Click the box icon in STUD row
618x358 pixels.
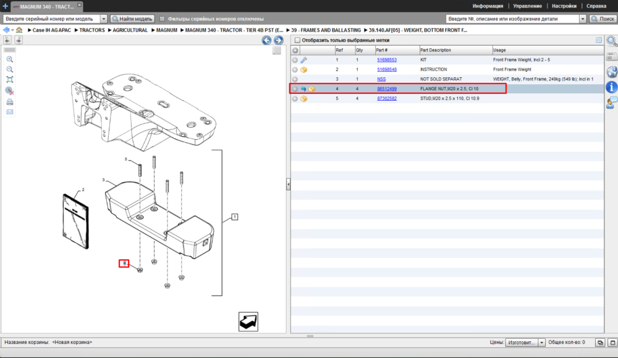[303, 99]
